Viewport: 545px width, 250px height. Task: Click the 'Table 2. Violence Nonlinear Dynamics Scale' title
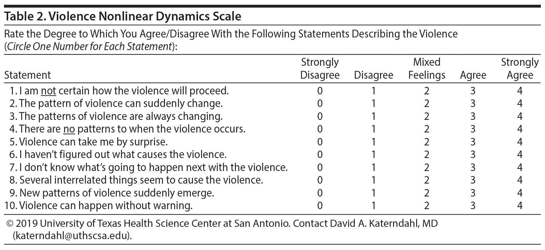[123, 16]
